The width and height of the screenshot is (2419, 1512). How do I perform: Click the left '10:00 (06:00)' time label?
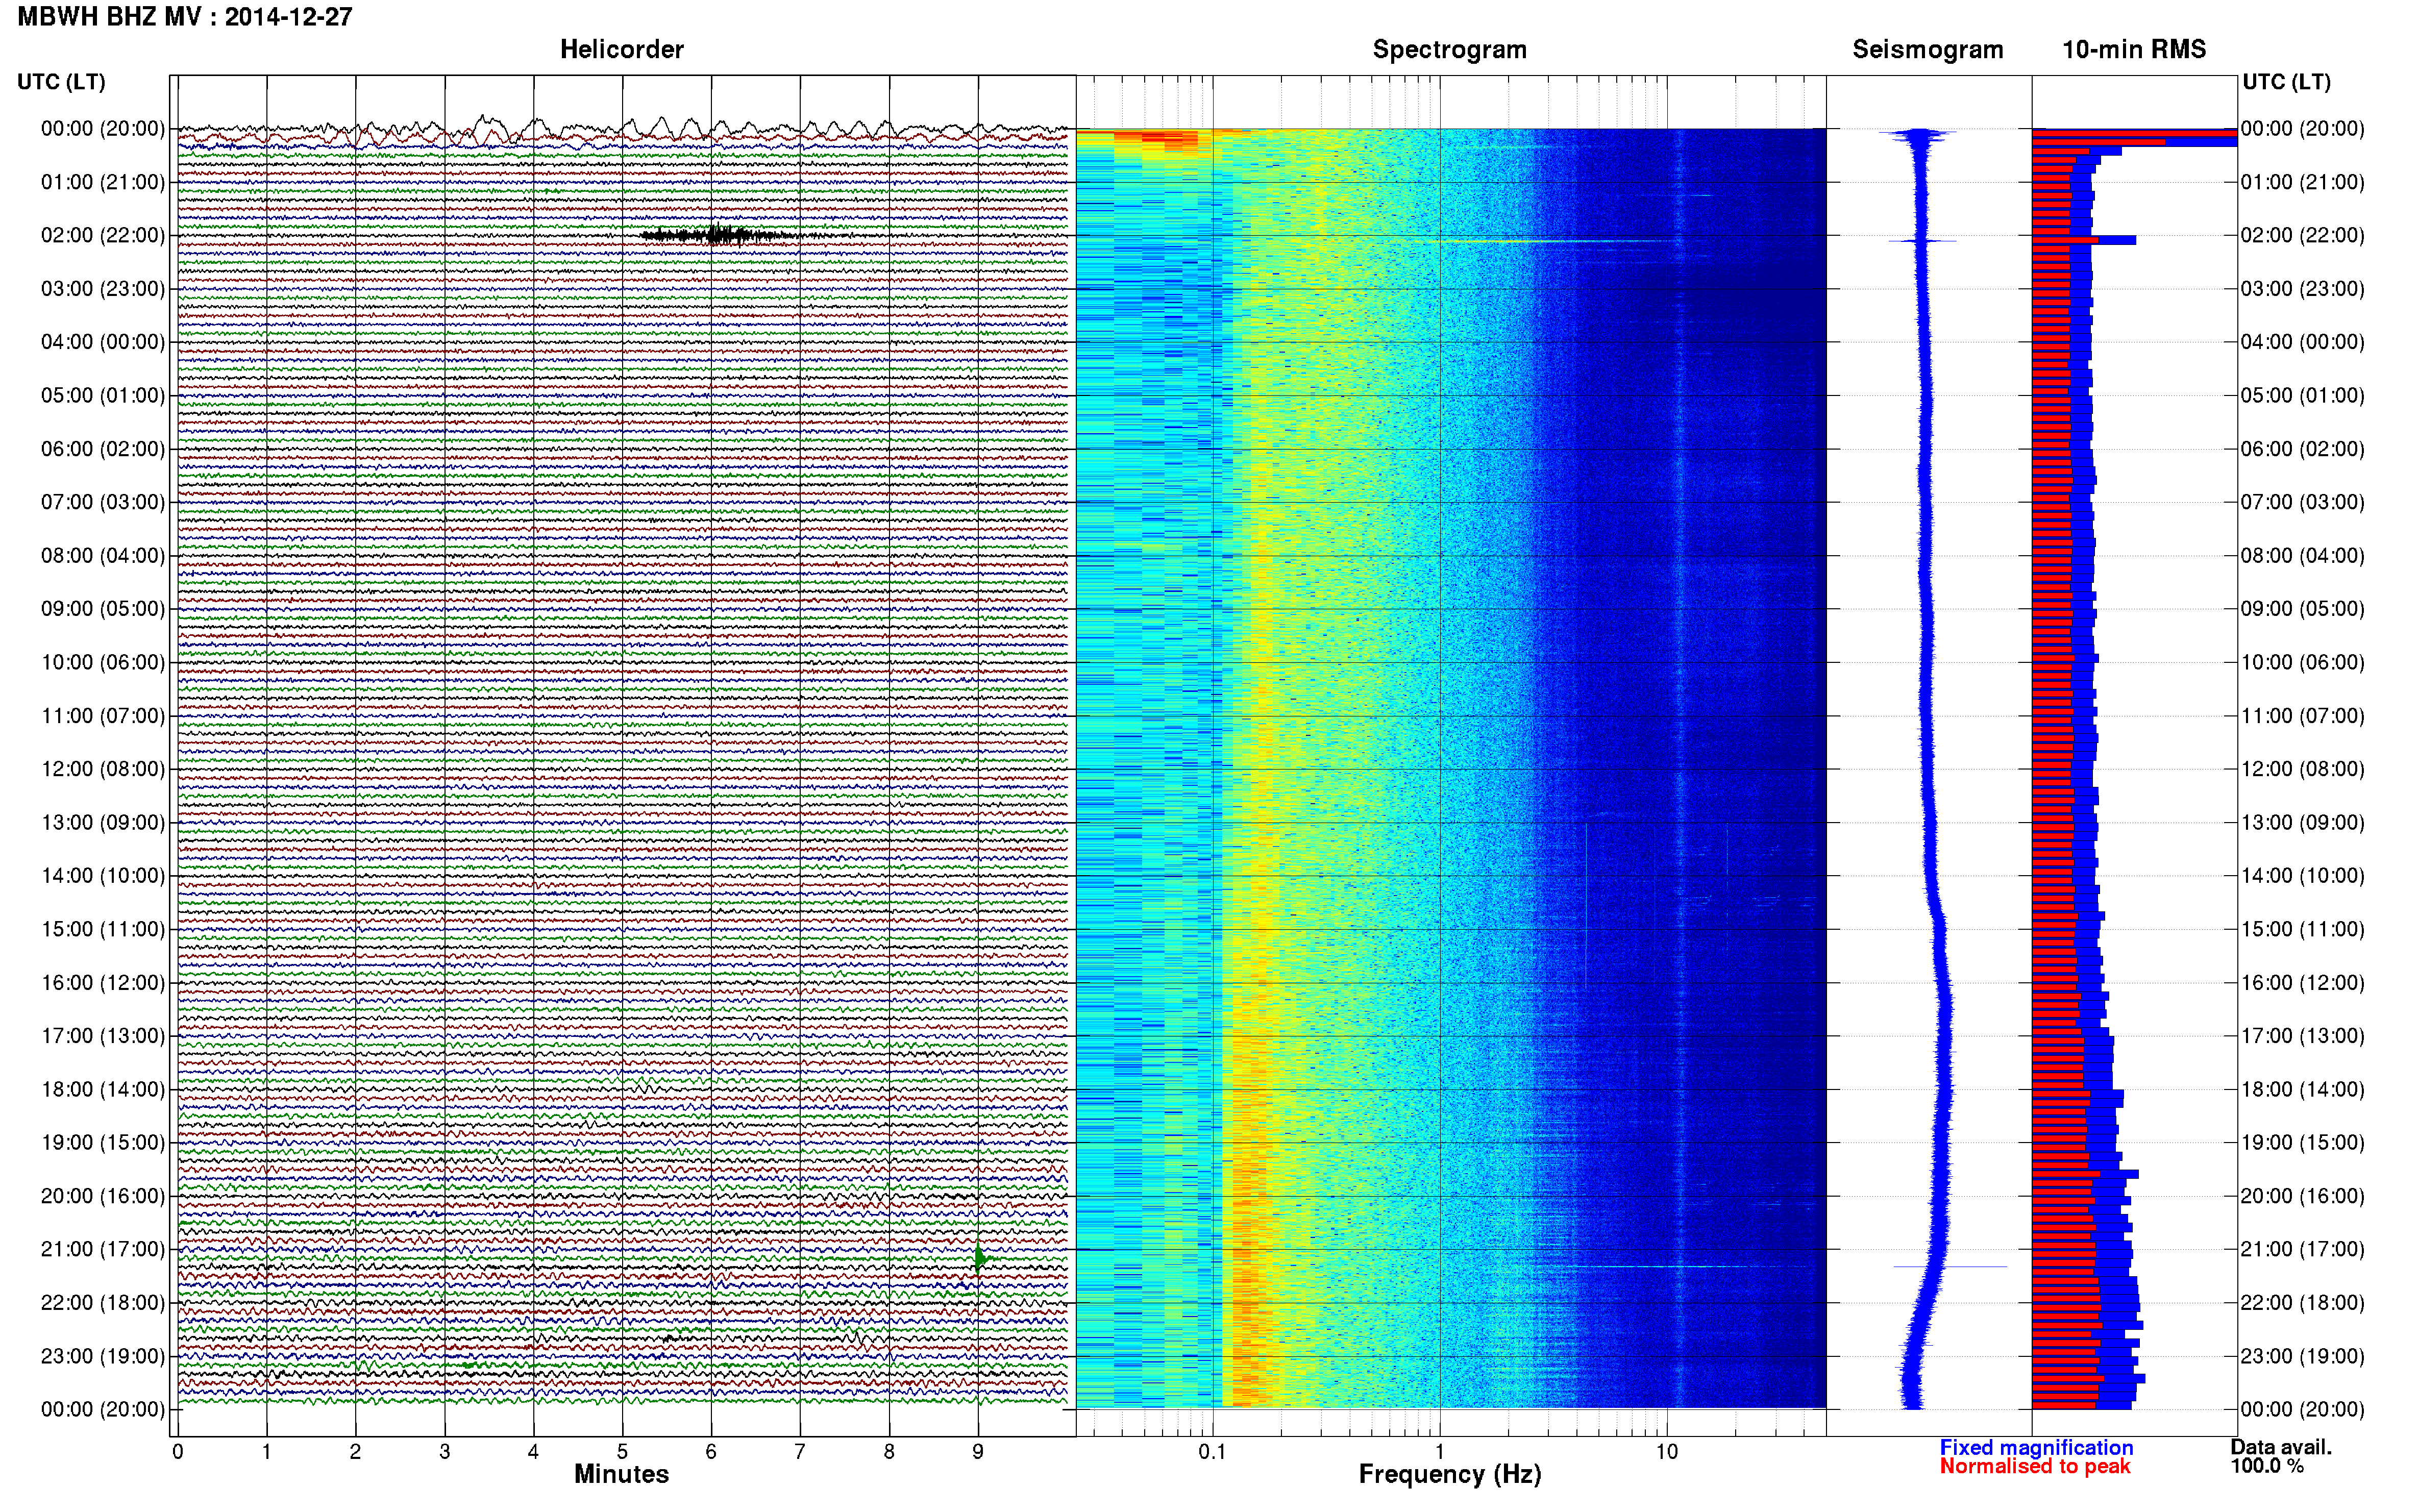pos(102,662)
